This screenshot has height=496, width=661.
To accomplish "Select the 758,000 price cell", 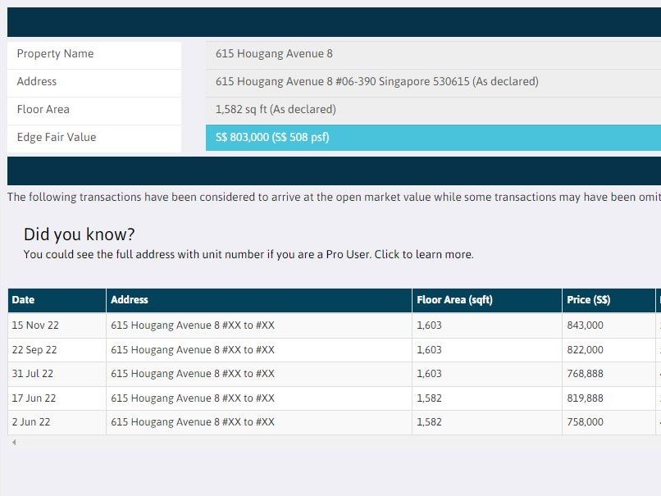I will click(x=585, y=422).
